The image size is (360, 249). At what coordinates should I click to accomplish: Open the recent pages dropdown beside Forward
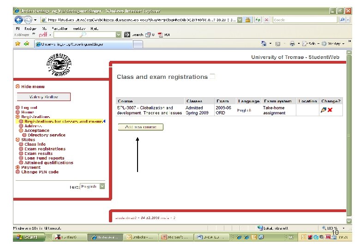pos(36,20)
